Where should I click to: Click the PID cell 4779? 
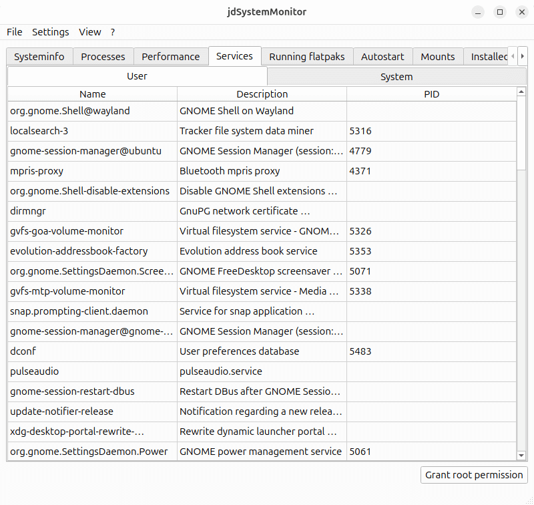point(431,151)
